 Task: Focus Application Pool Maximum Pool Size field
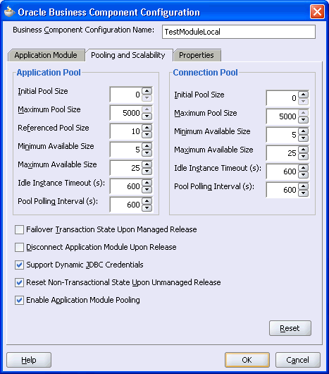[x=126, y=113]
